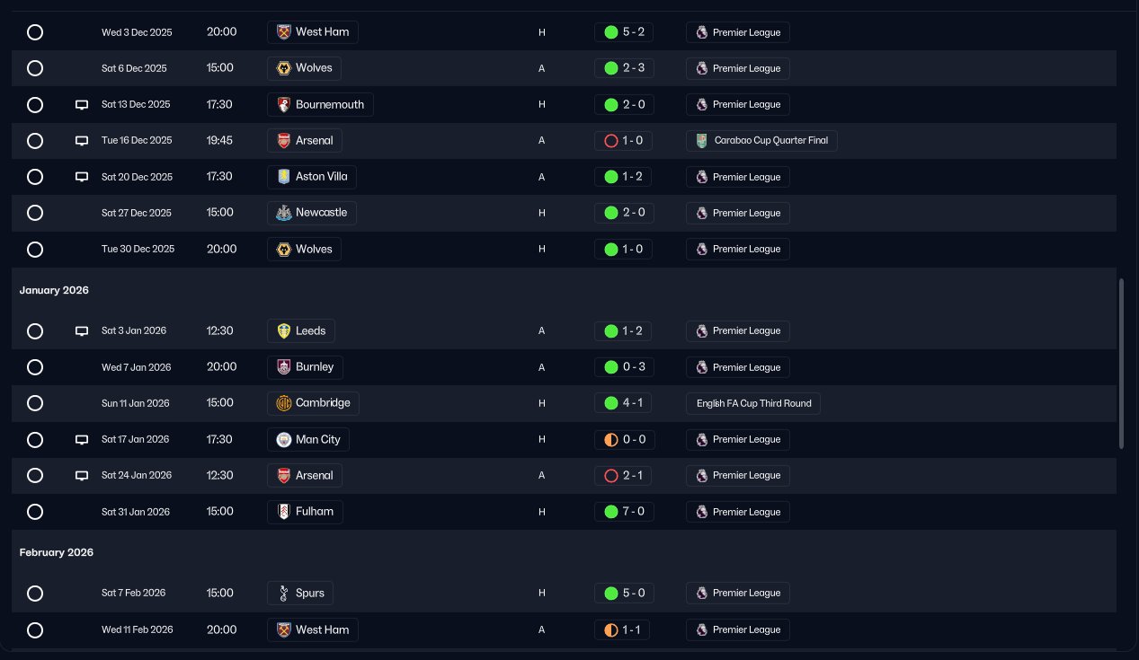Select the radio circle for Spurs fixture
Screen dimensions: 1139x660
35,593
